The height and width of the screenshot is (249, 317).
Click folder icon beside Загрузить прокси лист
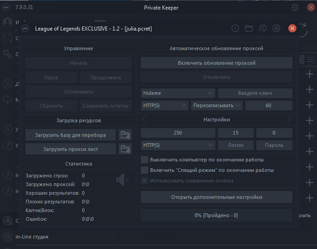(125, 149)
